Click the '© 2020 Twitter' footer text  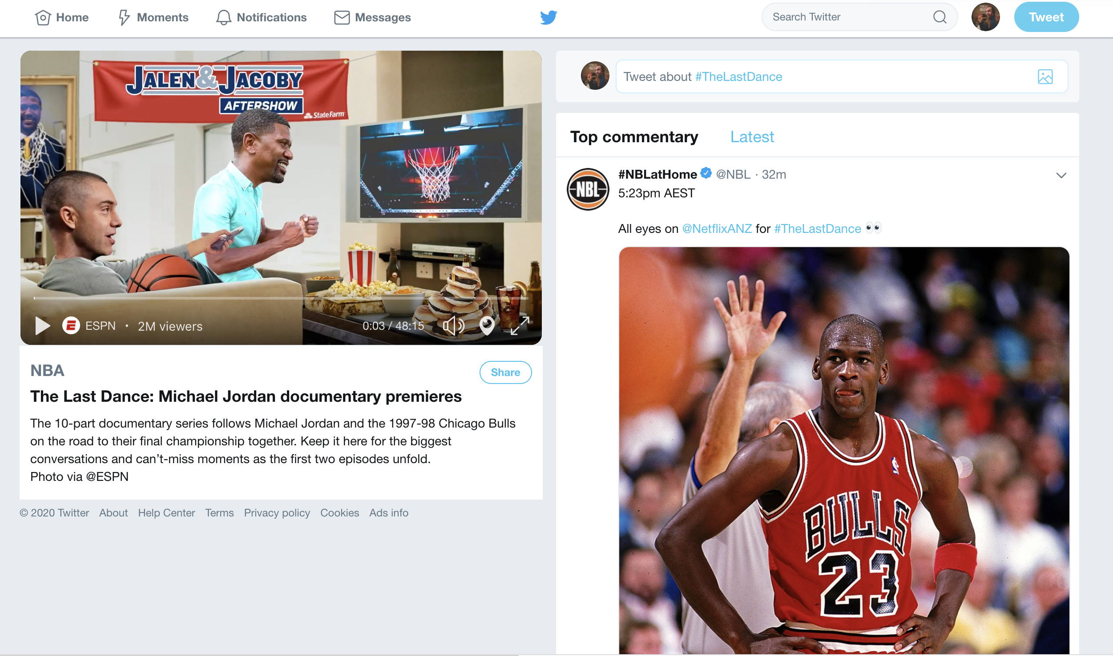(54, 513)
